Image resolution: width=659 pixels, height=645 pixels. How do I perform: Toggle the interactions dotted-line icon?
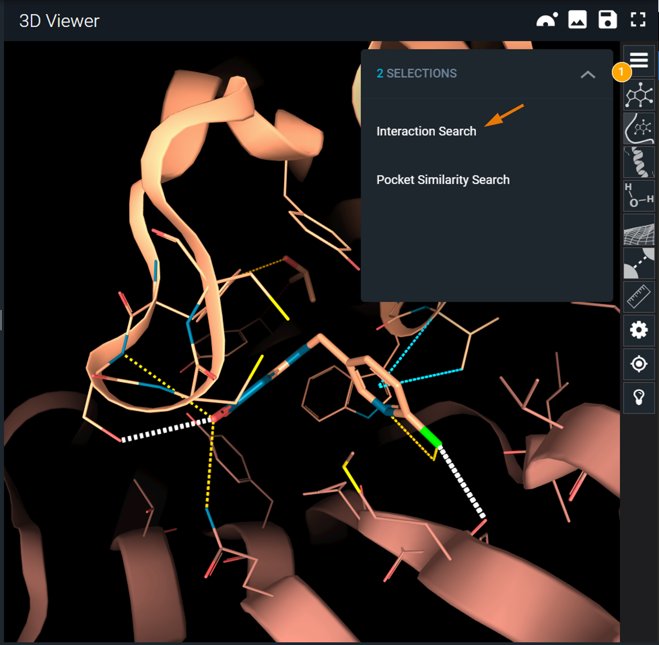(x=639, y=263)
